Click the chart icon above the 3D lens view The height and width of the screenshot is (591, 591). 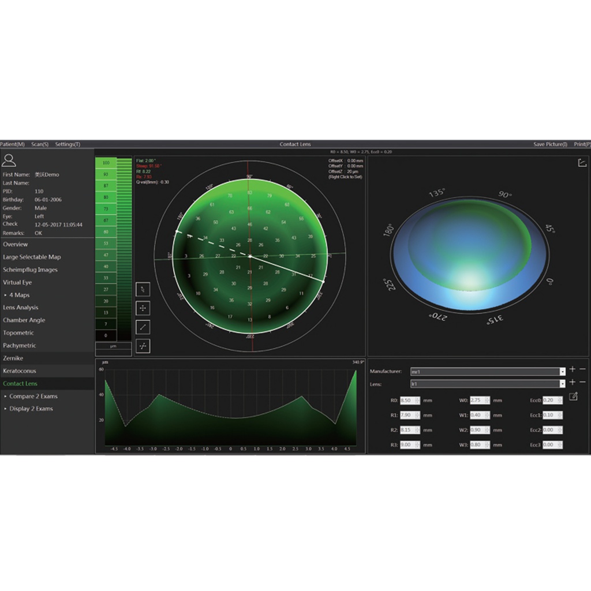pyautogui.click(x=582, y=163)
